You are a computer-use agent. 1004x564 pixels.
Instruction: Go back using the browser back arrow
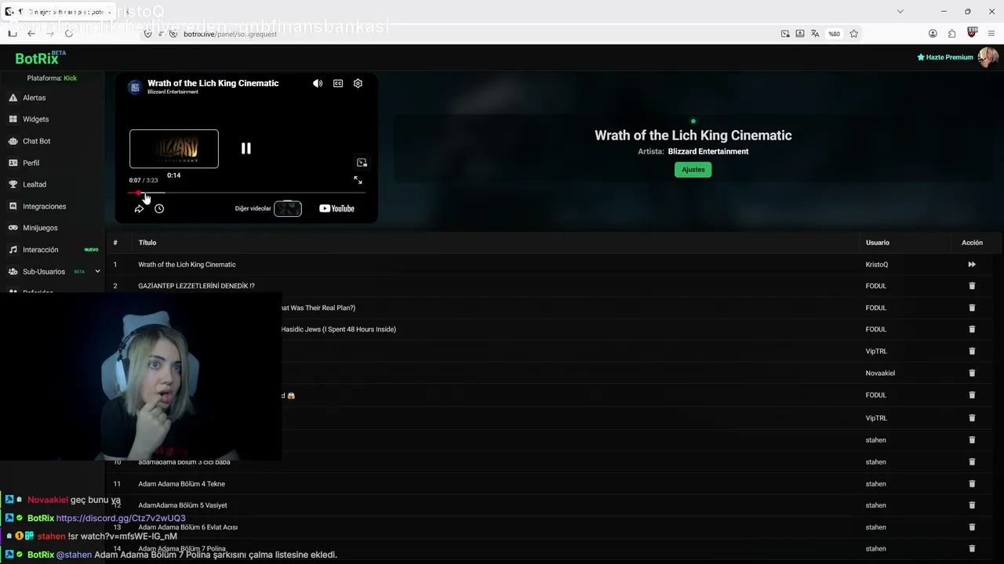click(31, 34)
